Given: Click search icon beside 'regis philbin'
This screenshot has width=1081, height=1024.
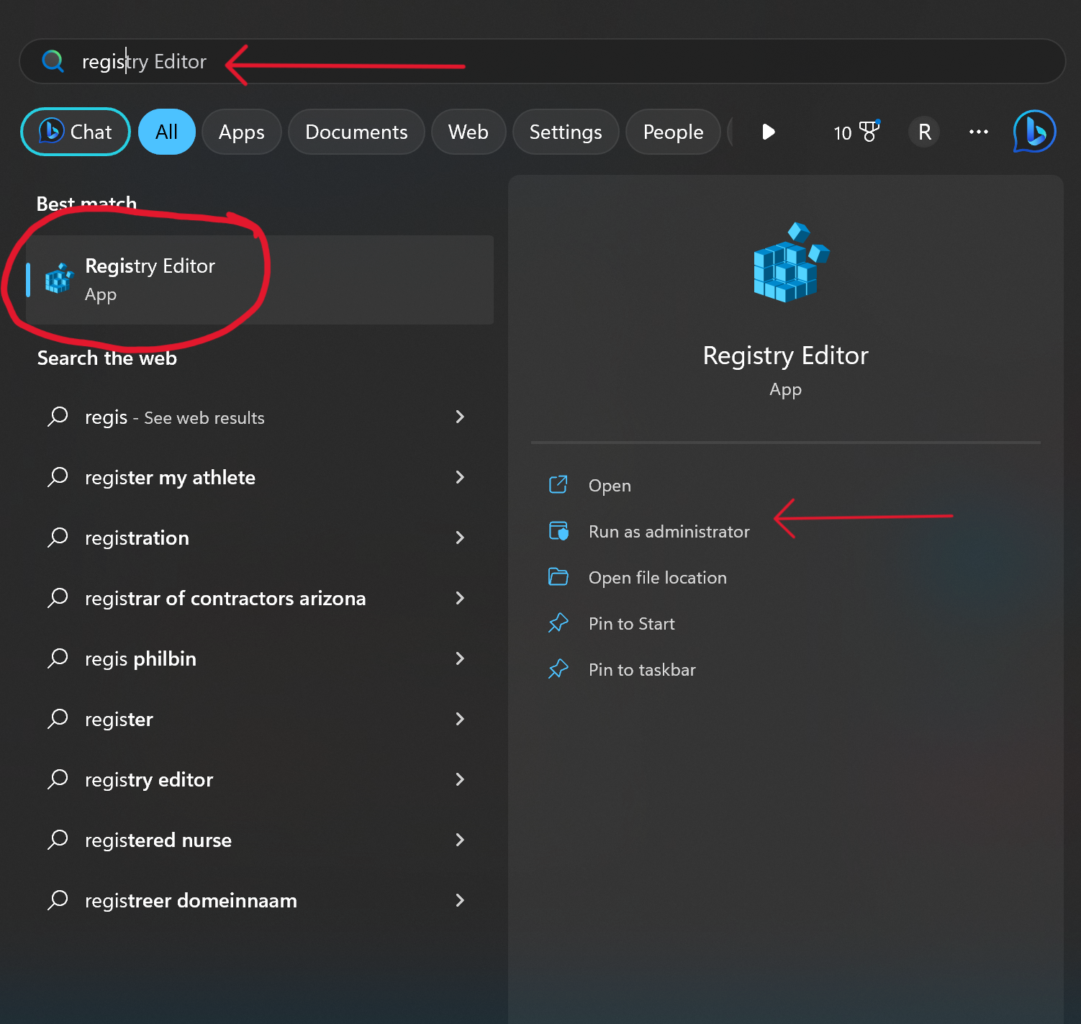Looking at the screenshot, I should click(58, 658).
